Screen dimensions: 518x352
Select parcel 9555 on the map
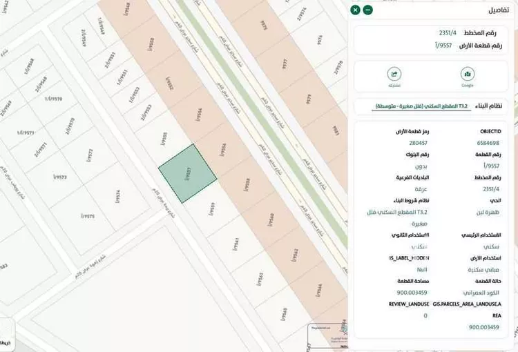point(164,139)
